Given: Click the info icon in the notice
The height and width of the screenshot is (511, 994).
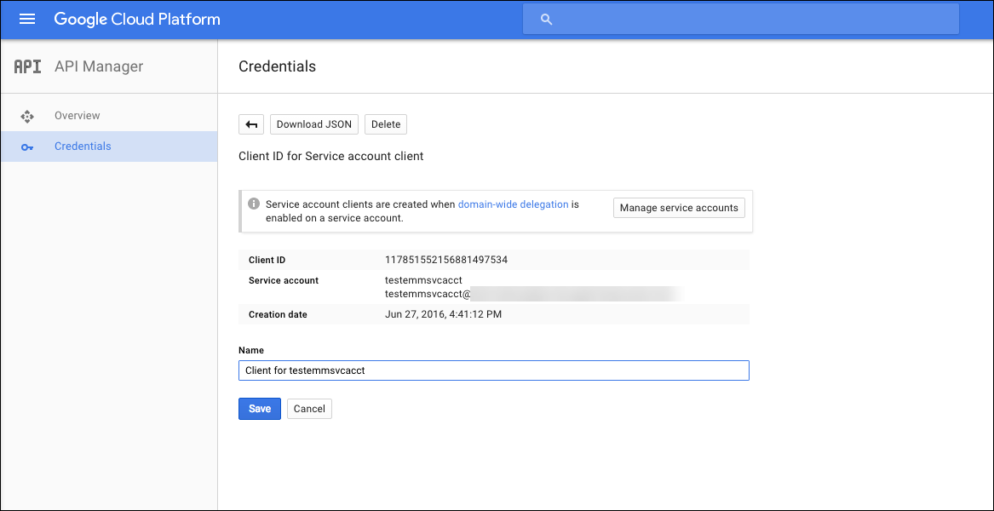Looking at the screenshot, I should coord(254,204).
